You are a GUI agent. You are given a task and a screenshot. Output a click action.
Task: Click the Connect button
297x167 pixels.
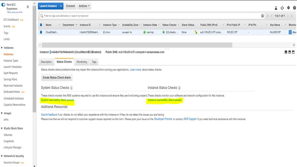coord(71,6)
